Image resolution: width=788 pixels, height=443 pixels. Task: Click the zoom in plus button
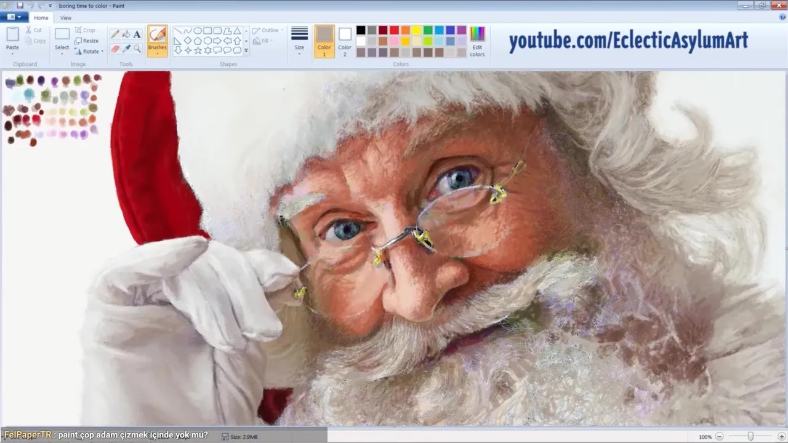pyautogui.click(x=782, y=436)
